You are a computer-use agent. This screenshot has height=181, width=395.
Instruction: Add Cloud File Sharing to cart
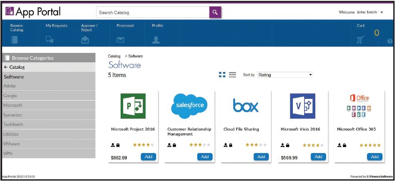(261, 156)
